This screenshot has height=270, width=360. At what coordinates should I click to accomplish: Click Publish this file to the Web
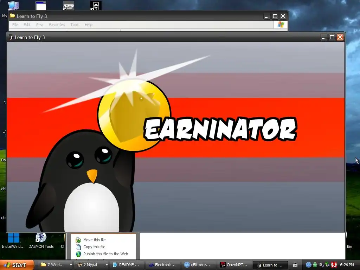(x=105, y=254)
